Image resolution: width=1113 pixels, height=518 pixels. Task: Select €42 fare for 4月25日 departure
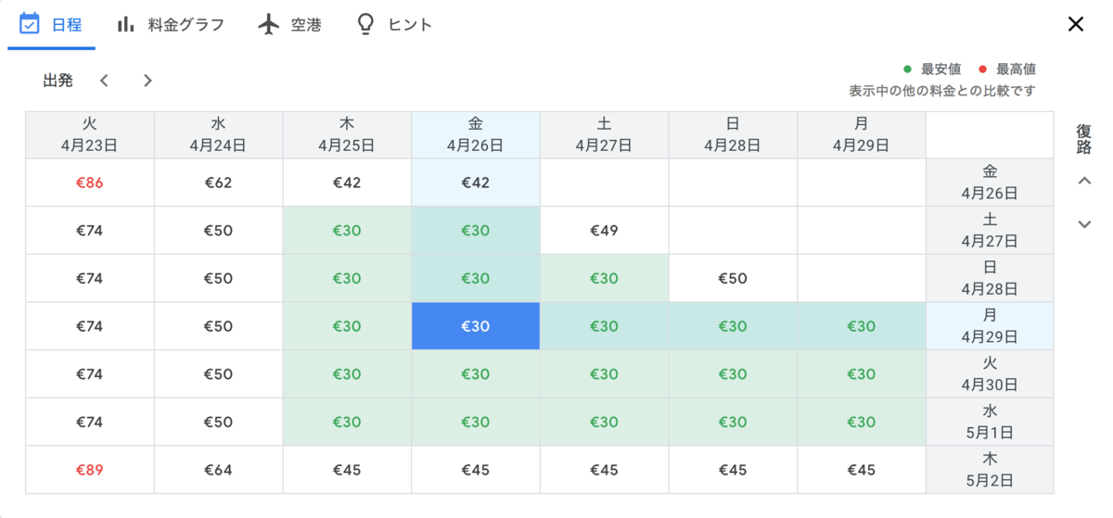click(347, 183)
